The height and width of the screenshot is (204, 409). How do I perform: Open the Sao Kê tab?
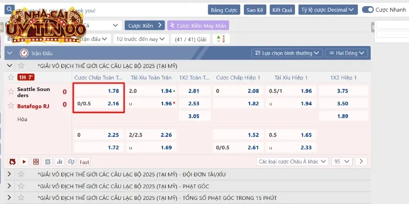(x=255, y=10)
